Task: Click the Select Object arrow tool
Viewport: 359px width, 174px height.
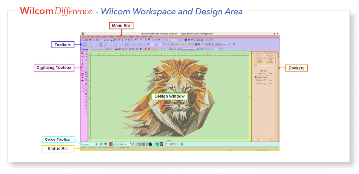Action: tap(83, 54)
